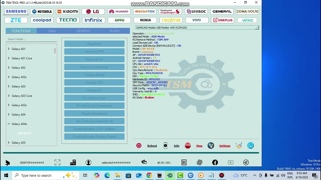The height and width of the screenshot is (180, 321).
Task: Expand the Galaxy A03 Core node
Action: click(9, 96)
